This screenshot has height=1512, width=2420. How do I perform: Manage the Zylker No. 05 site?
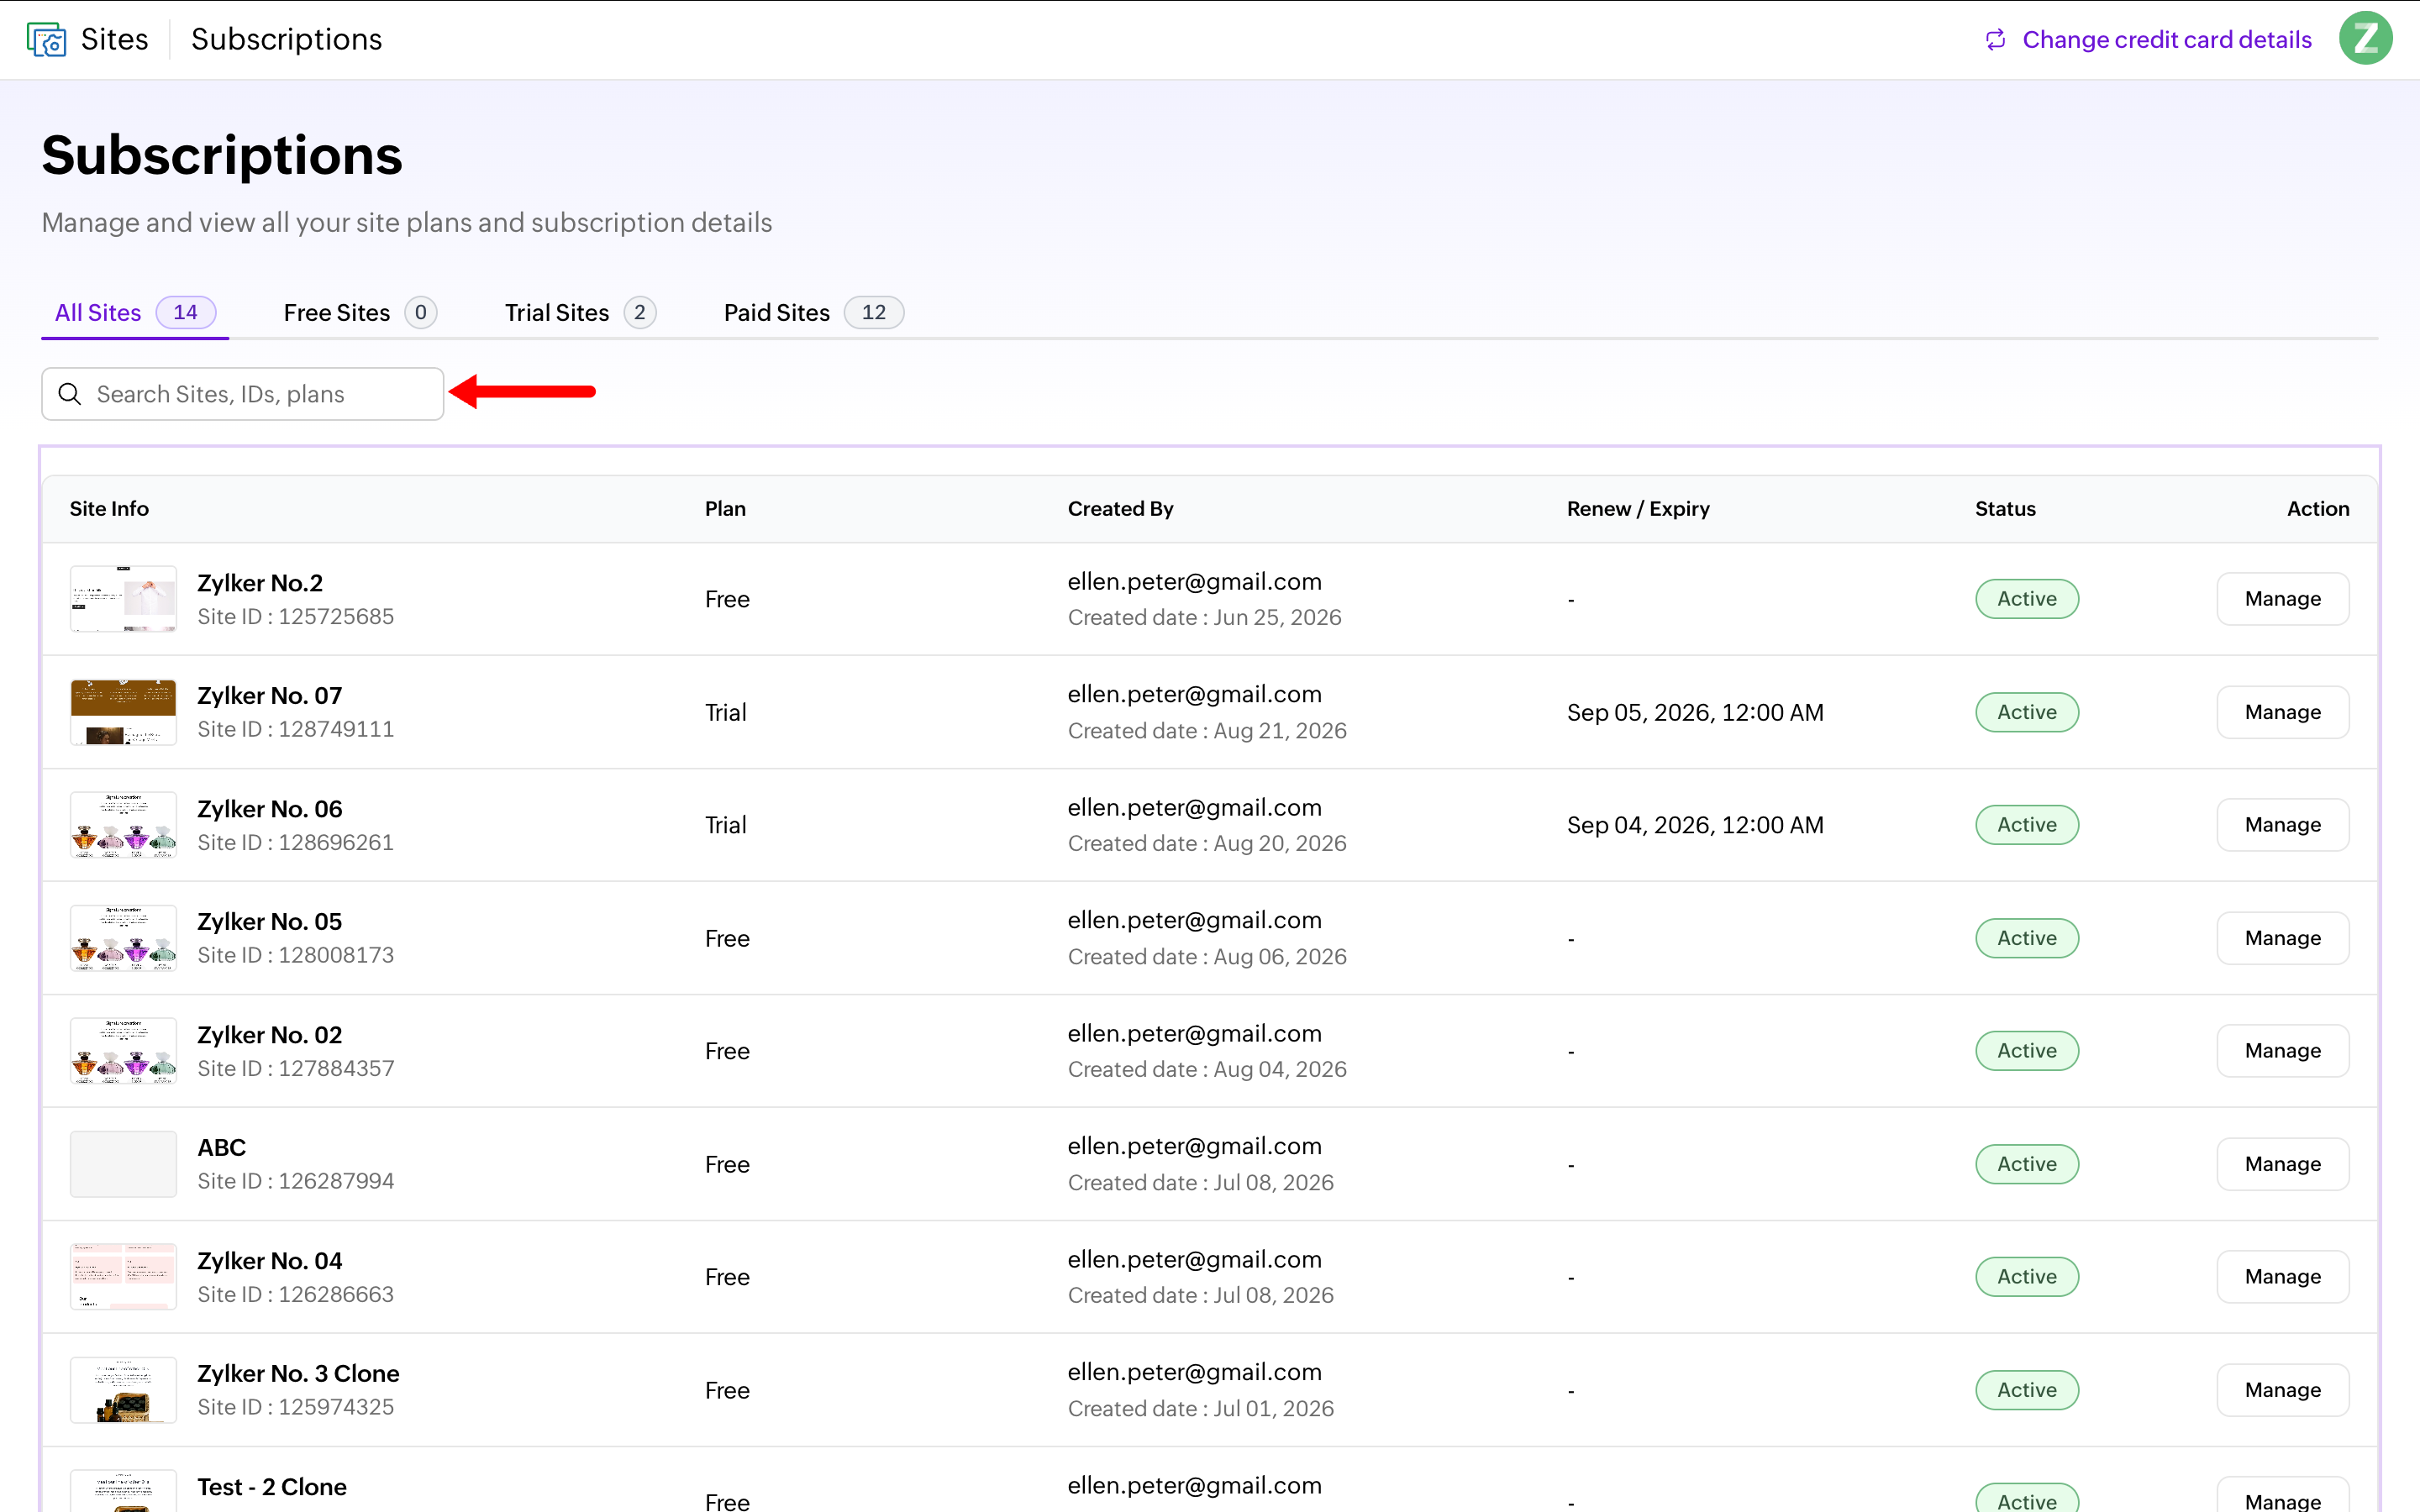2282,938
